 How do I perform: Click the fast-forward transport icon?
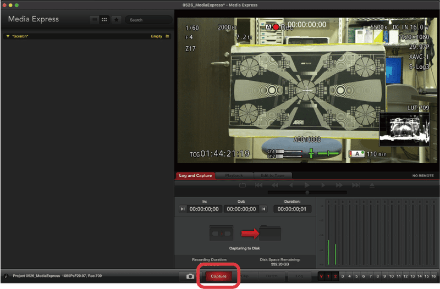click(x=339, y=185)
